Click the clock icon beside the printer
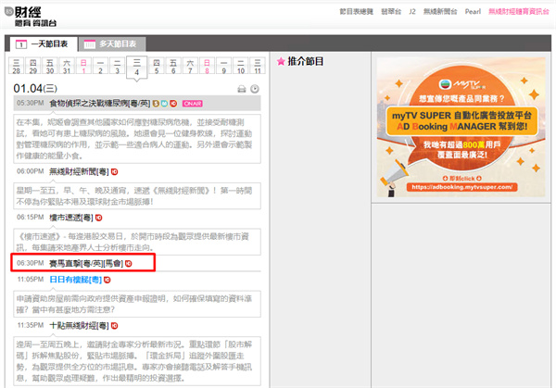The height and width of the screenshot is (388, 556). pyautogui.click(x=255, y=89)
